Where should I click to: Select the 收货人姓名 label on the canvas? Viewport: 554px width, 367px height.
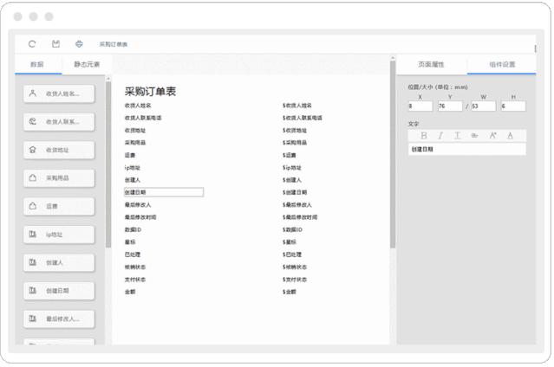pos(138,106)
